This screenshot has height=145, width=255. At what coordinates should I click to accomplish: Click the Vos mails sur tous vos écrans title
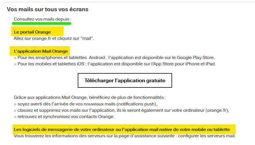pos(48,9)
